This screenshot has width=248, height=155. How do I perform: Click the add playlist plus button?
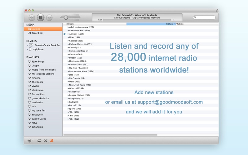29,140
